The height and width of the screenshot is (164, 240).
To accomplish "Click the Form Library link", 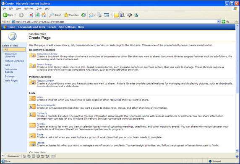I will coord(44,64).
